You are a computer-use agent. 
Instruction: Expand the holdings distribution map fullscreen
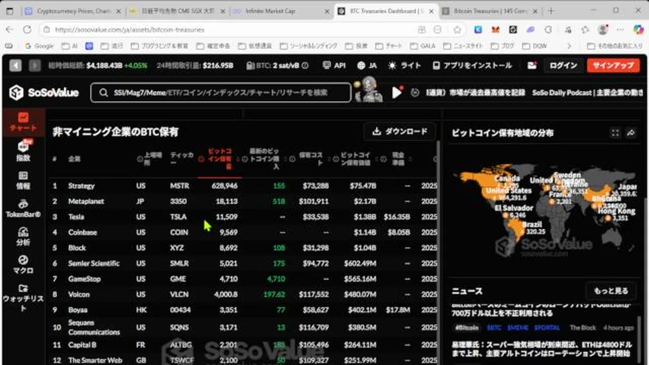[615, 133]
